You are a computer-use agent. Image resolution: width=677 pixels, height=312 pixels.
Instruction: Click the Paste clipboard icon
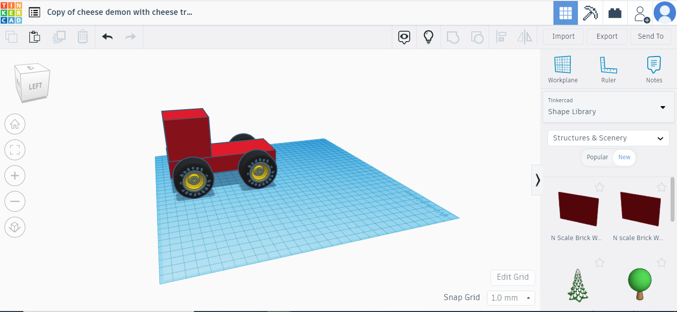(34, 37)
